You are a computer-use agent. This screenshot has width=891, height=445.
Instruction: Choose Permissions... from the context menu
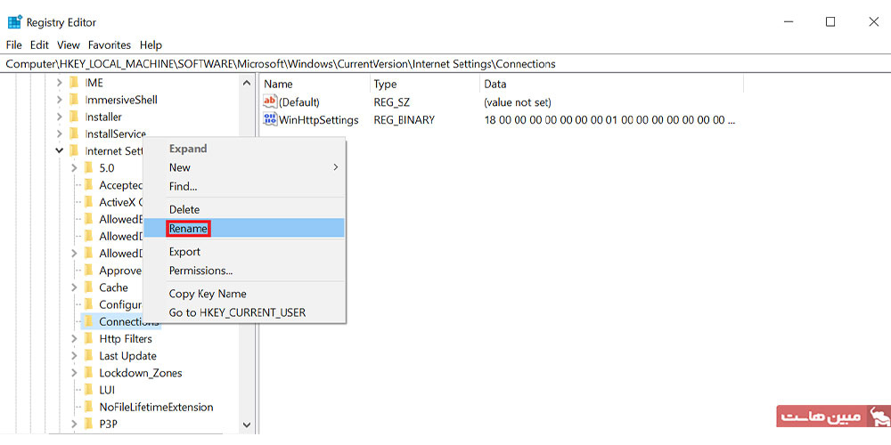[x=244, y=271]
